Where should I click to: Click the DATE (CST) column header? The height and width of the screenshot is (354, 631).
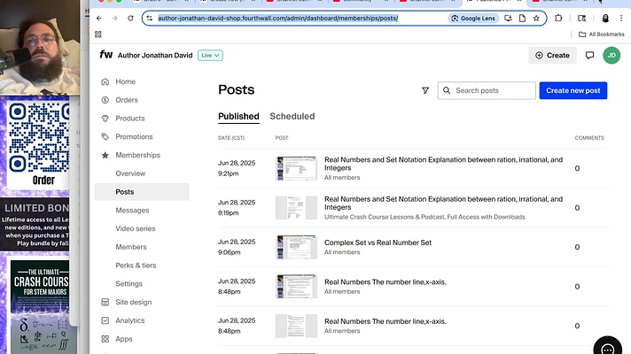tap(231, 138)
